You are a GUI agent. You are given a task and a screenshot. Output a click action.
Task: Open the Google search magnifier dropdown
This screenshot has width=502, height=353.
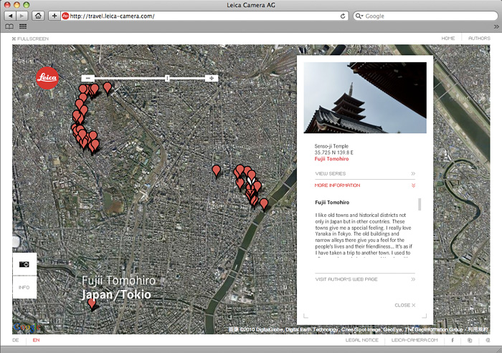coord(359,16)
